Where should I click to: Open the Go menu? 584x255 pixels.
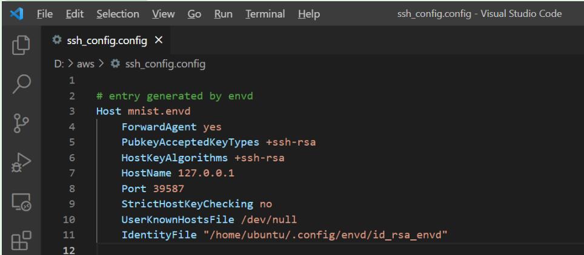pyautogui.click(x=194, y=14)
